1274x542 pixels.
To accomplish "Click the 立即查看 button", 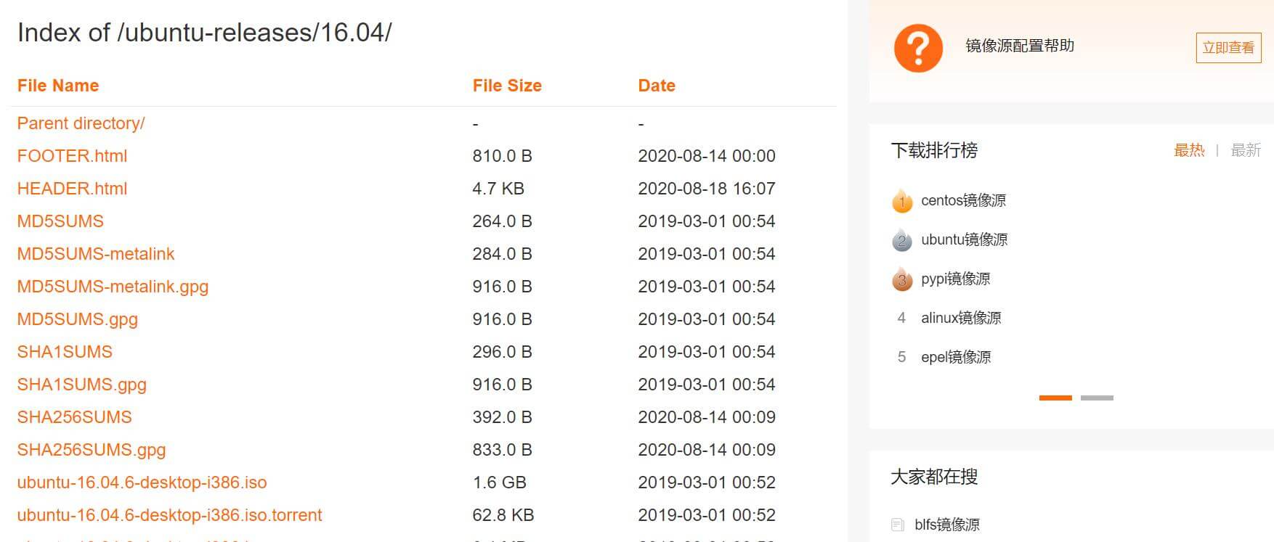I will [1228, 48].
